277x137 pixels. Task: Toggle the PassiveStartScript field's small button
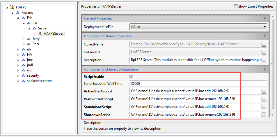264,99
